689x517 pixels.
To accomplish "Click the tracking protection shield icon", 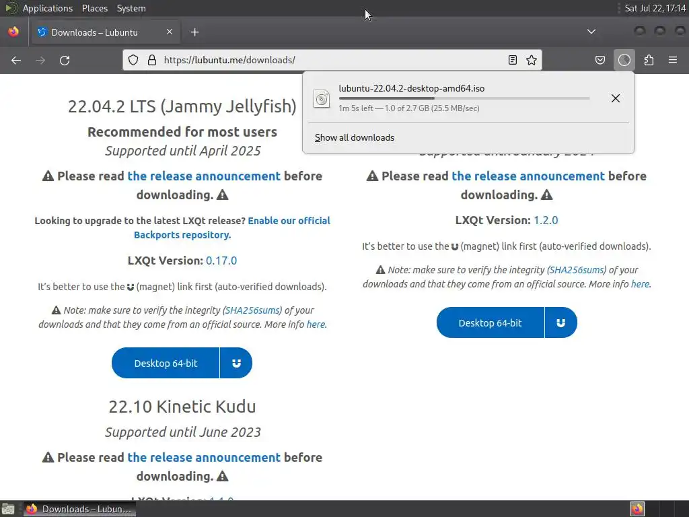I will (133, 60).
